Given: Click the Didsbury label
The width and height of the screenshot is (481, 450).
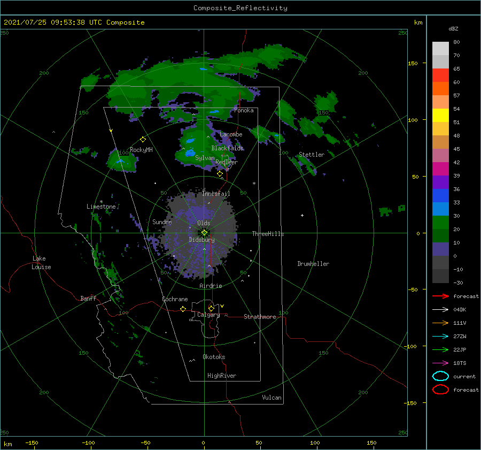Looking at the screenshot, I should (x=201, y=240).
